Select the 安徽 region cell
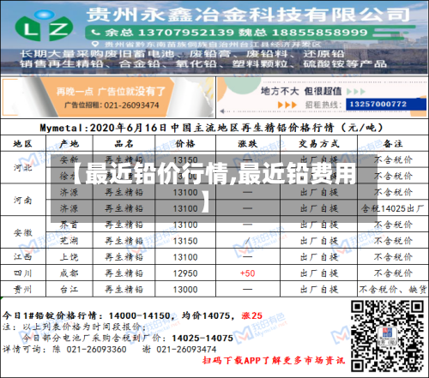 click(22, 232)
